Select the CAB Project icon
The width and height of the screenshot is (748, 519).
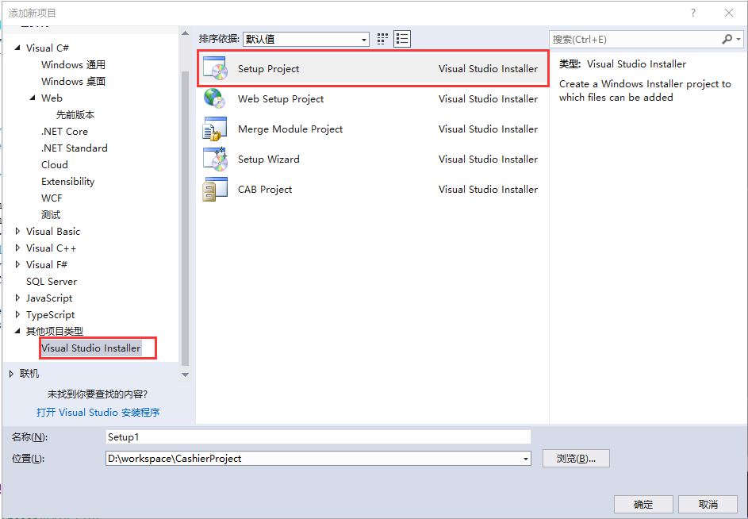click(215, 189)
